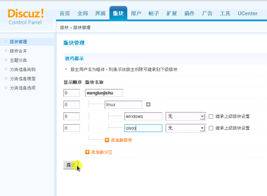This screenshot has height=196, width=267.
Task: Open the 广告 tab
Action: (x=207, y=13)
